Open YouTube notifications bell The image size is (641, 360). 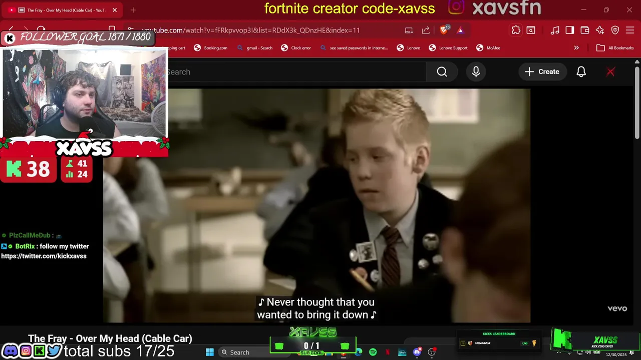581,72
